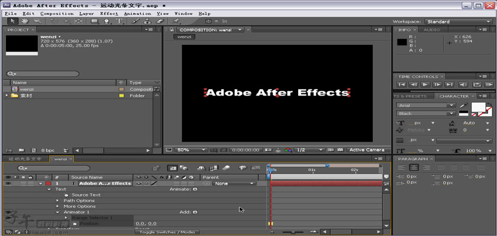Open the Composition menu
Image resolution: width=497 pixels, height=236 pixels.
[57, 14]
